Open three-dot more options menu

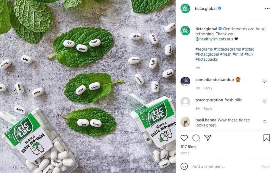[267, 9]
